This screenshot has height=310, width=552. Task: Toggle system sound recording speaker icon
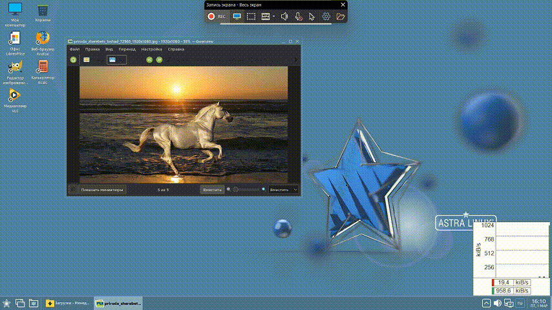coord(284,16)
